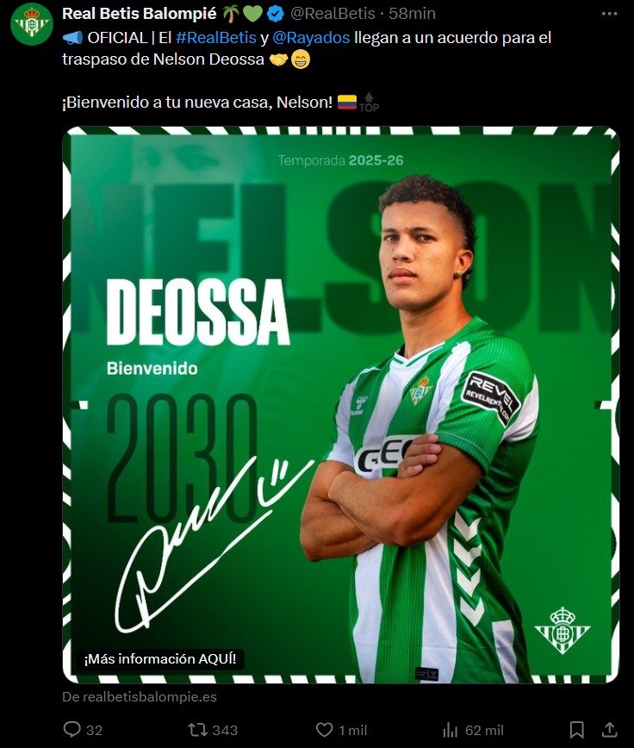
Task: Repost the tweet using retweet icon
Action: [x=197, y=729]
